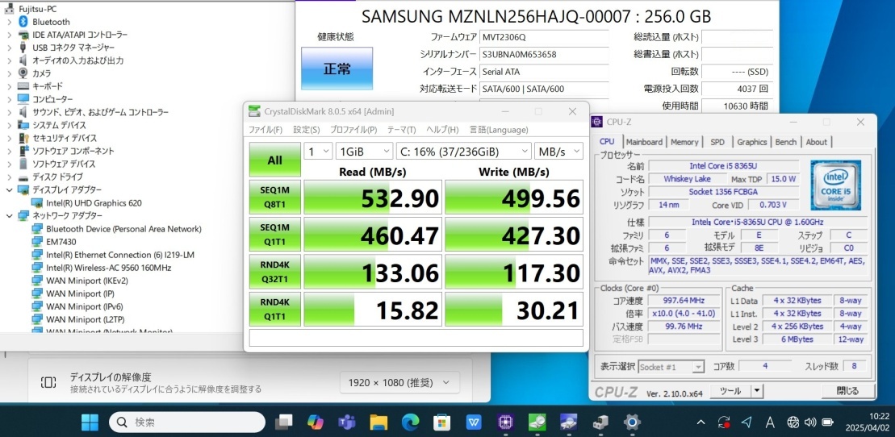Expand the Bluetooth node in Device Manager
895x437 pixels.
[x=9, y=22]
